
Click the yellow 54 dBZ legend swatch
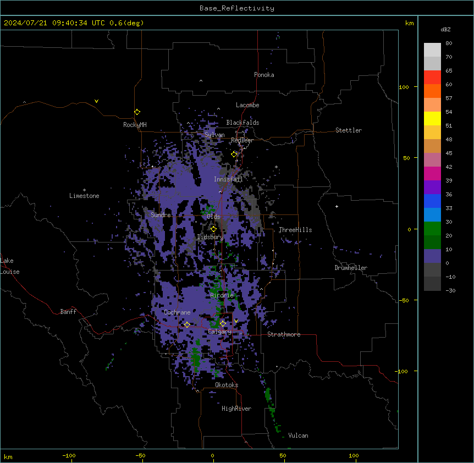[432, 118]
